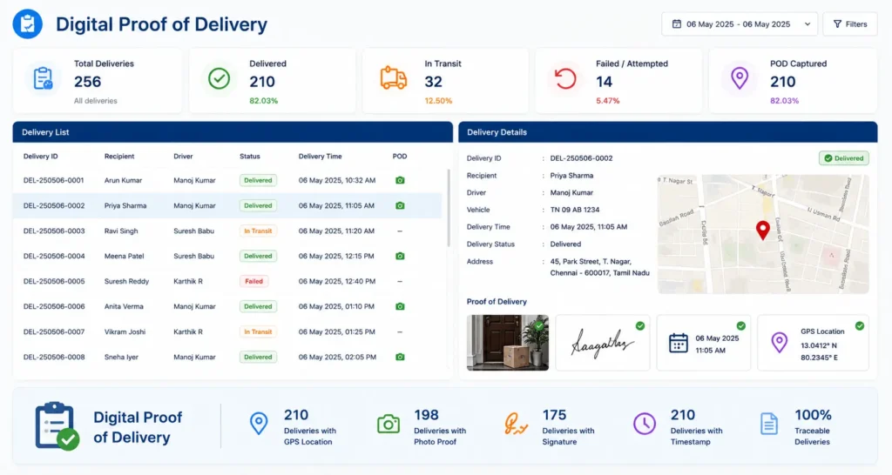Click the red retry Failed / Attempted icon

(565, 78)
